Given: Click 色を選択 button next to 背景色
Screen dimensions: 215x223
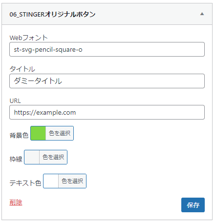Looking at the screenshot, I should point(60,133).
